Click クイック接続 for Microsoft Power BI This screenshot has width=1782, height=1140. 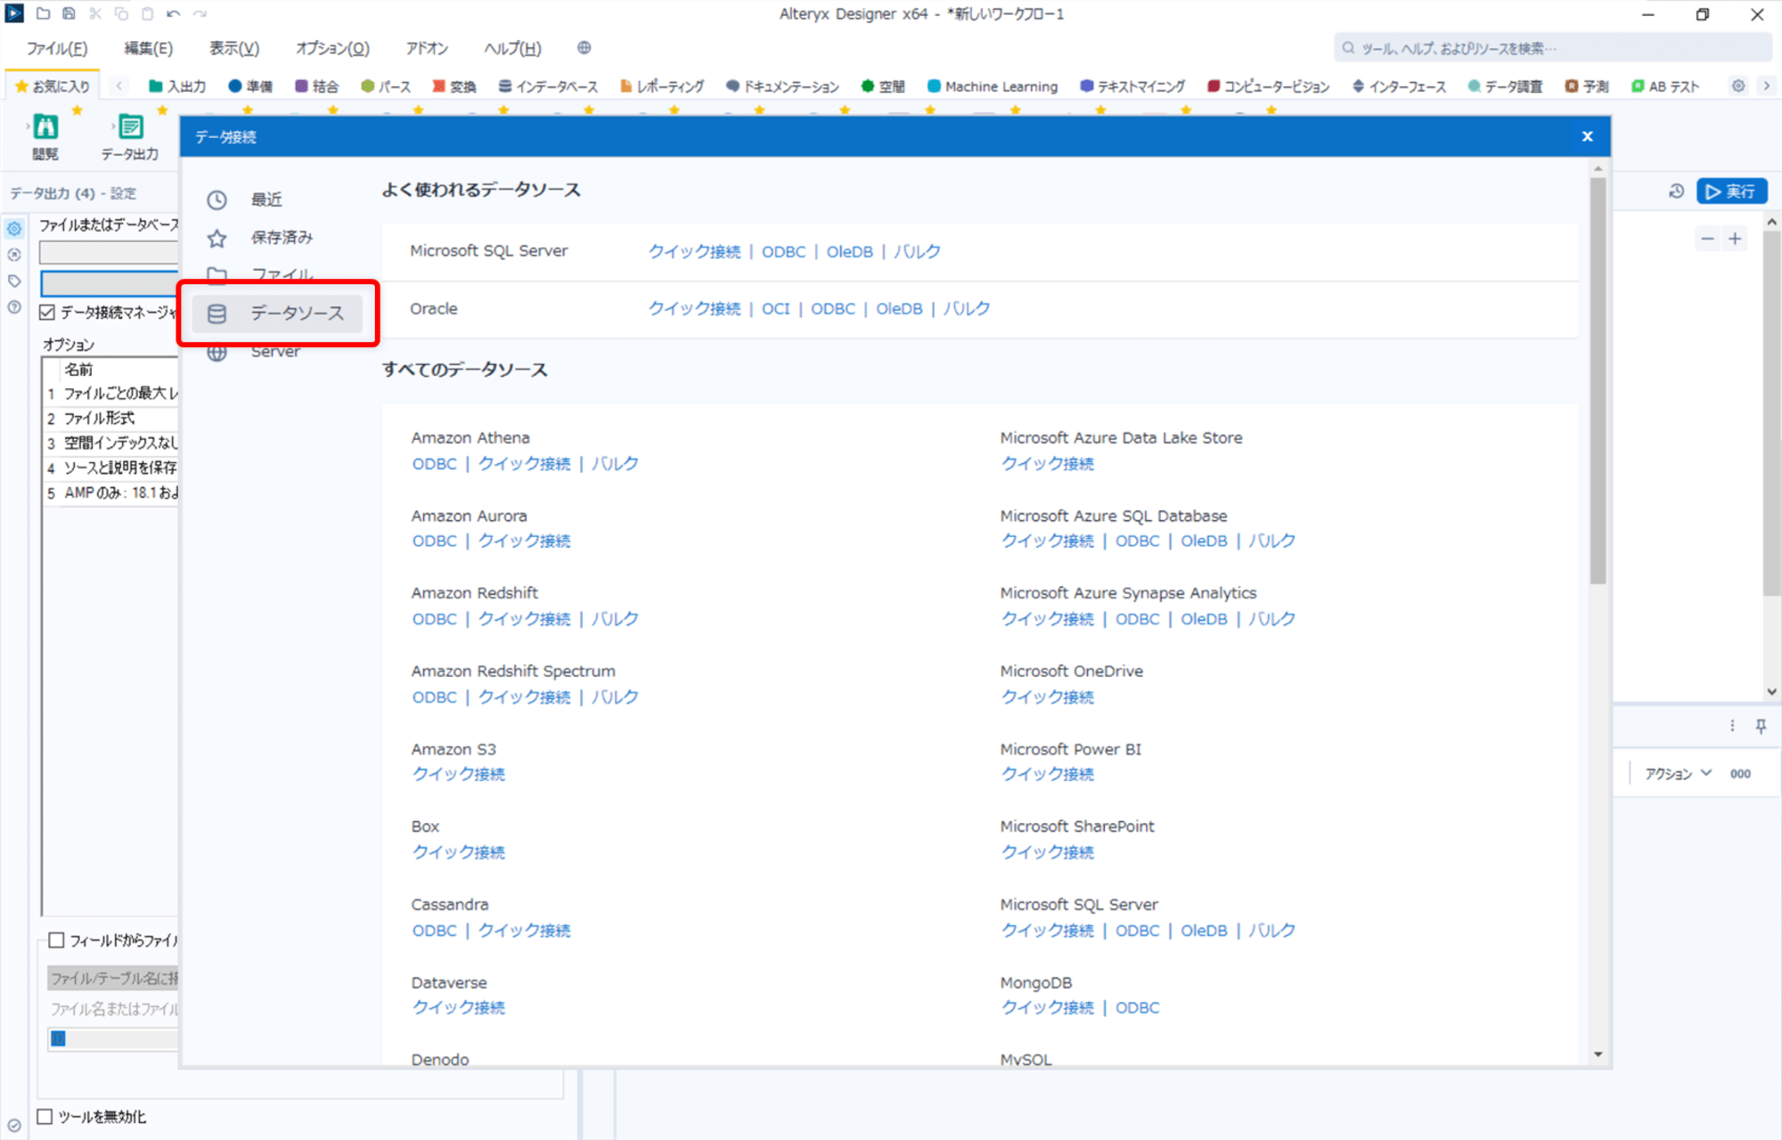pyautogui.click(x=1047, y=774)
